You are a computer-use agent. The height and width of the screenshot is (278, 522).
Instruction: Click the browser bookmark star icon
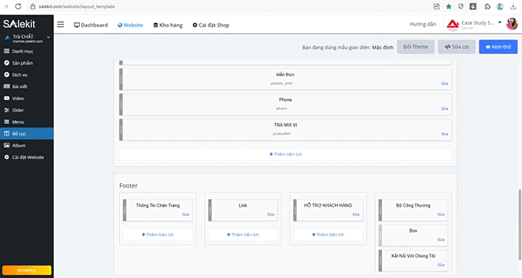point(449,6)
